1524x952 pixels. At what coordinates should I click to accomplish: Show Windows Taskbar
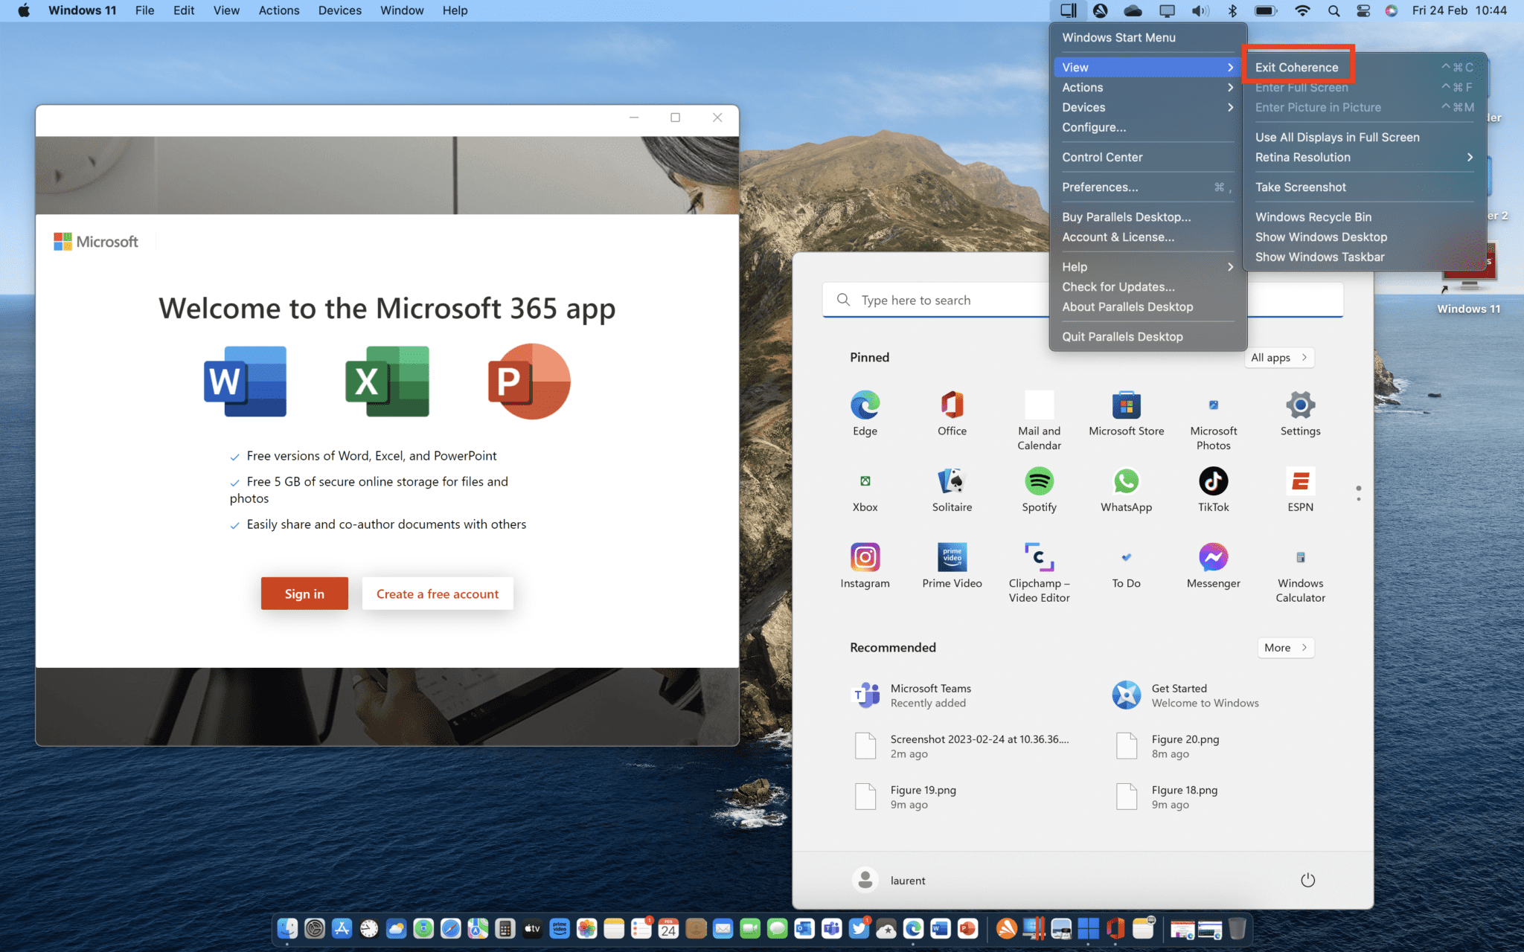[1319, 257]
